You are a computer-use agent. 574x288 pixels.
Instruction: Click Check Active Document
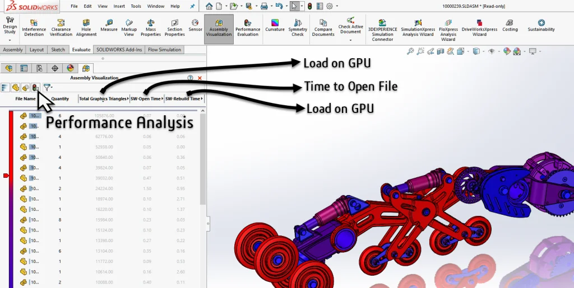coord(351,26)
